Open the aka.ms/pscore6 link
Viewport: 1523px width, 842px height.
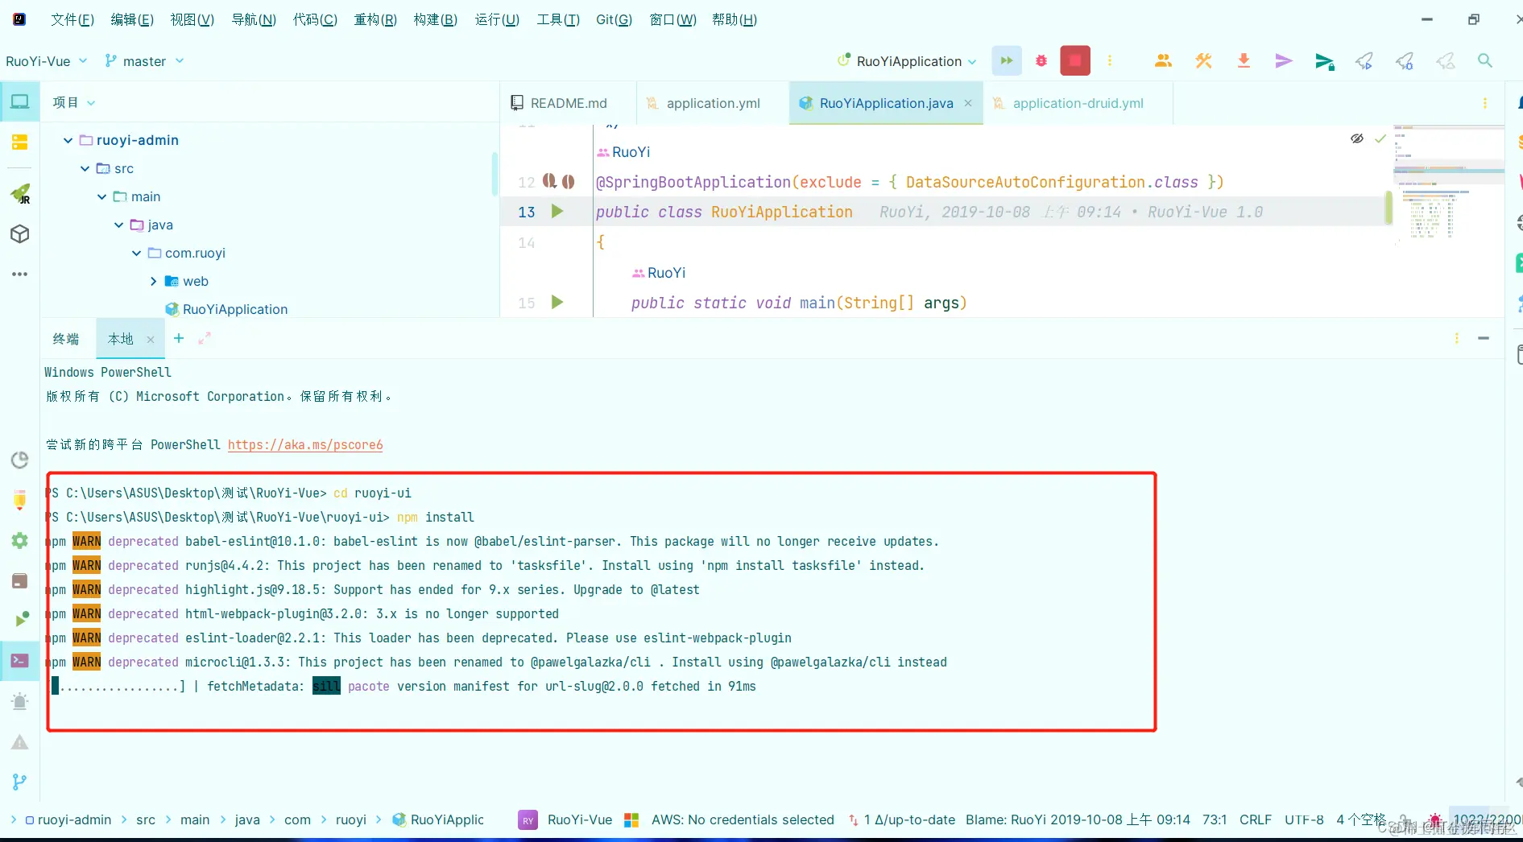pyautogui.click(x=305, y=444)
